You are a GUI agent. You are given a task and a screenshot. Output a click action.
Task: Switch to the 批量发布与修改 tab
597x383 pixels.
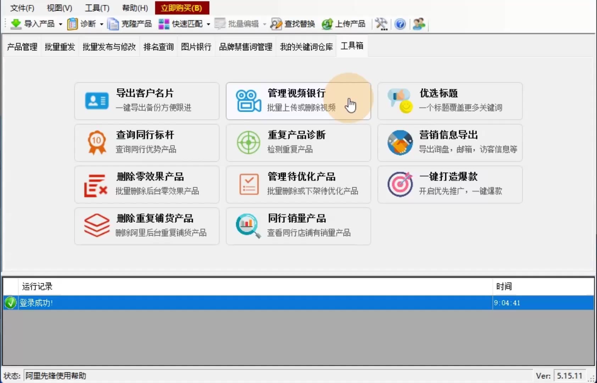pos(109,47)
